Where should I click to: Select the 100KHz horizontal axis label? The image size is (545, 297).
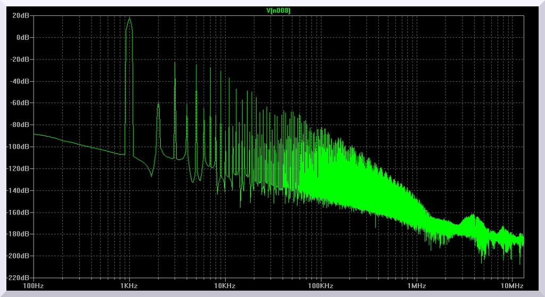click(x=320, y=286)
